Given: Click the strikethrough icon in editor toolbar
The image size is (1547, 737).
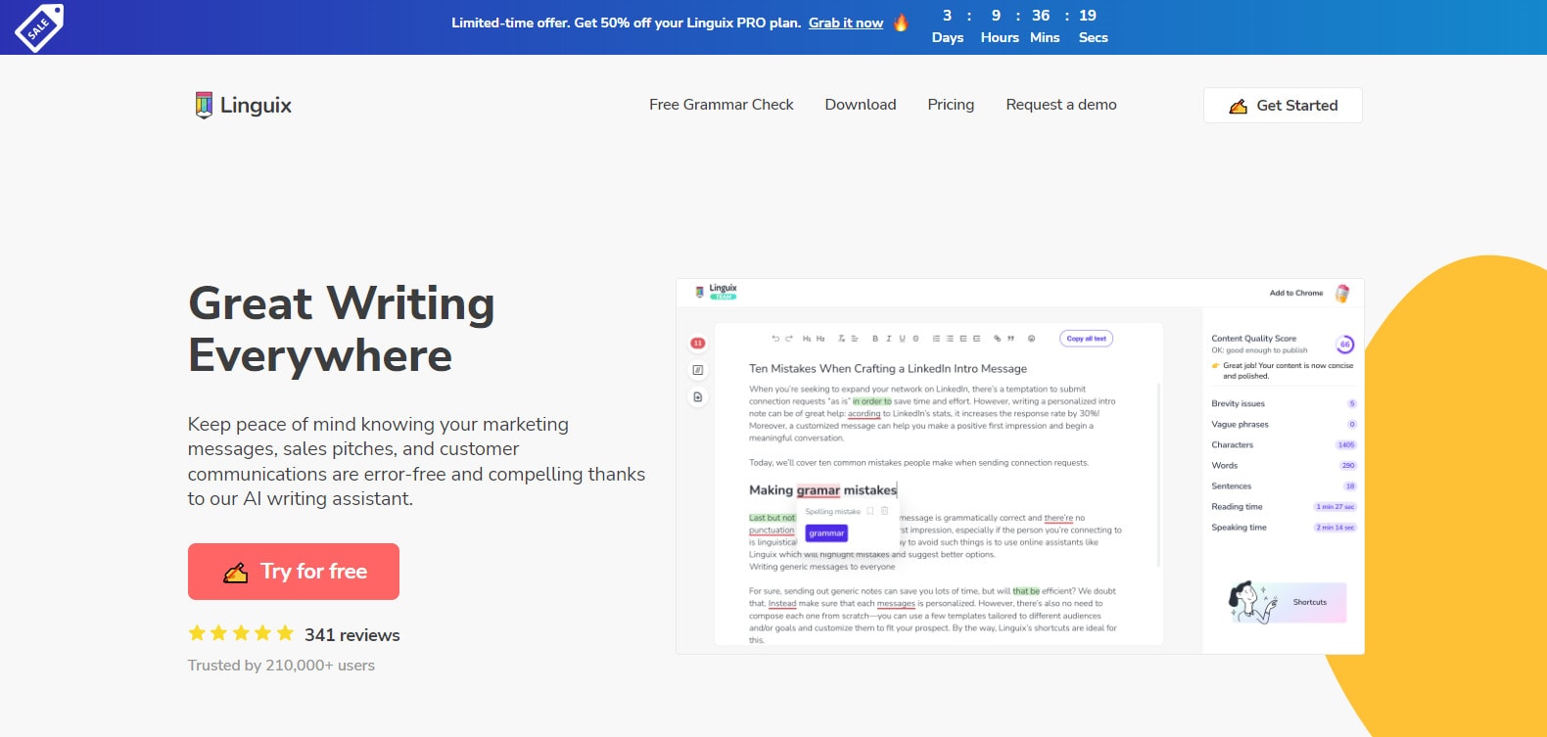Looking at the screenshot, I should (x=915, y=339).
